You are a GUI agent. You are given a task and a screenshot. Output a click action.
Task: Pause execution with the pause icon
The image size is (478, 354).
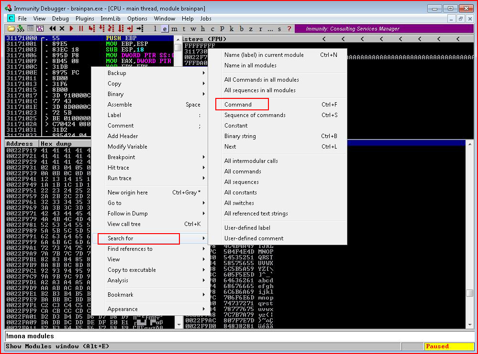81,29
